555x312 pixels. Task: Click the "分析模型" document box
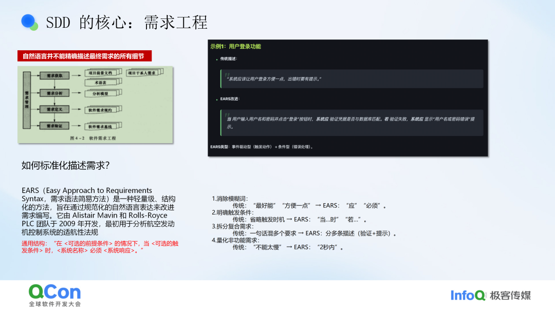tap(103, 93)
